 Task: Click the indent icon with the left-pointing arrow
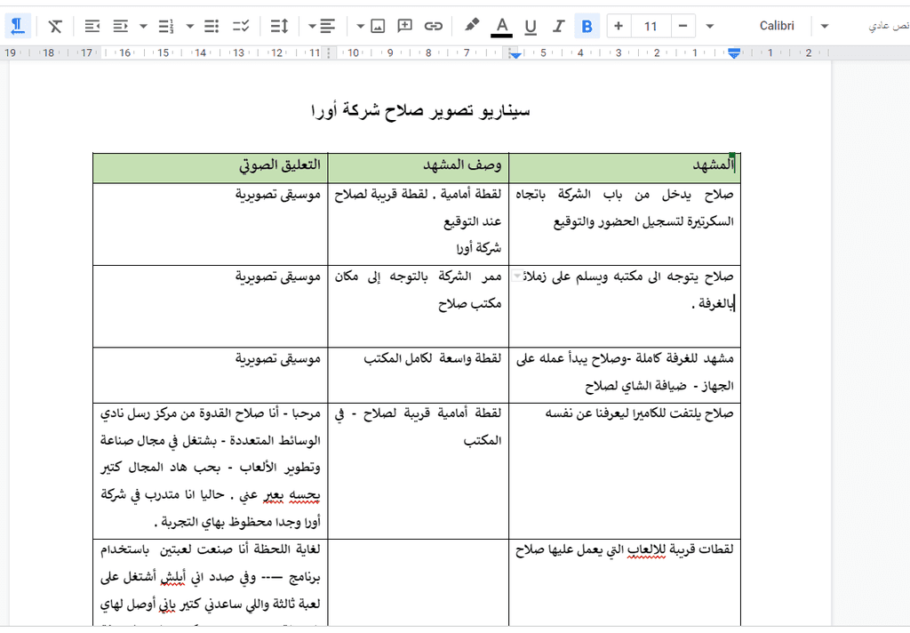point(92,26)
